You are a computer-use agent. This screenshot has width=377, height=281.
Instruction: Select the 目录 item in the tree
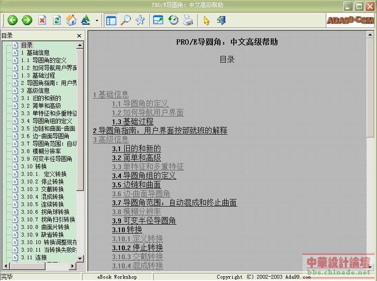27,45
